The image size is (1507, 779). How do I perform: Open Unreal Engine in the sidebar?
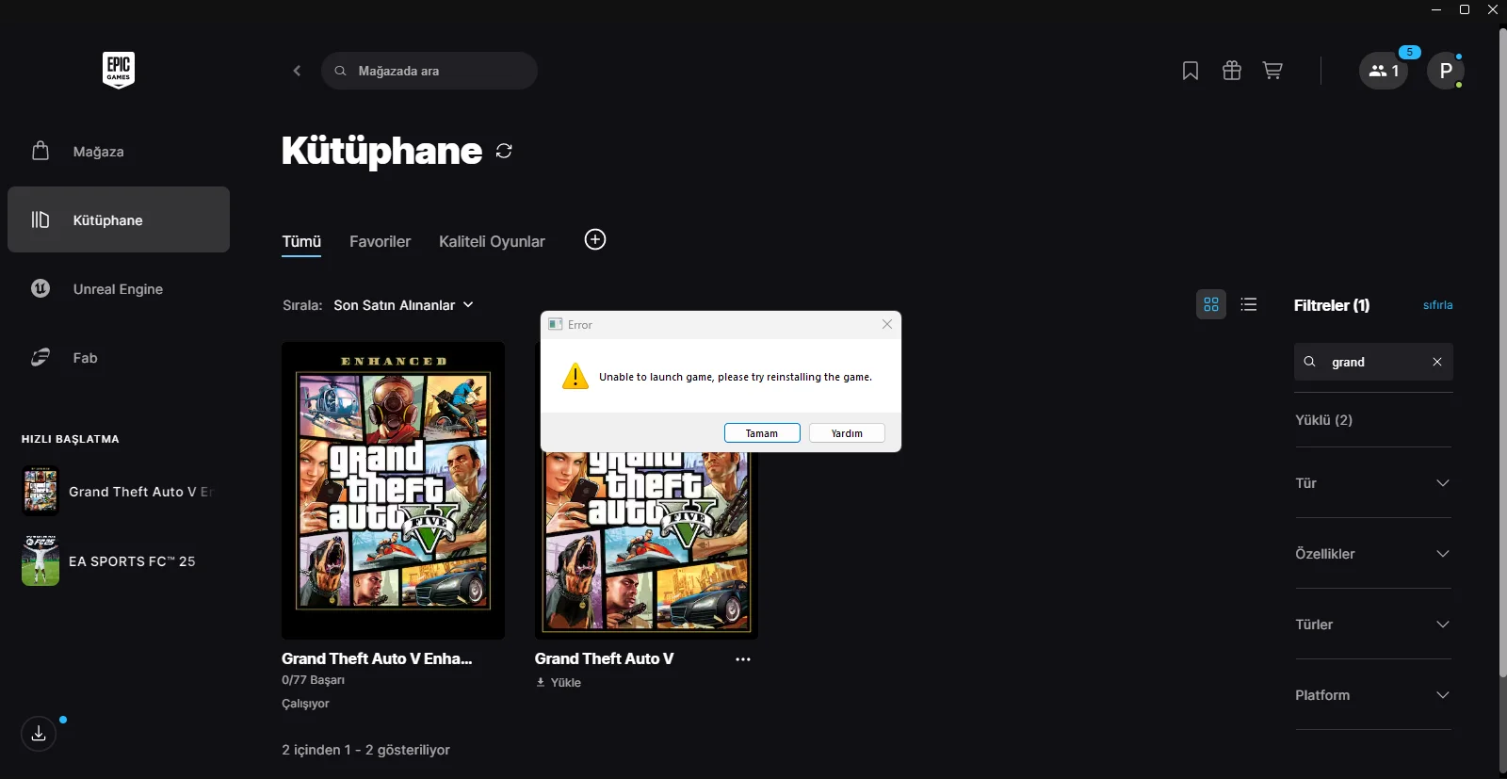(x=119, y=289)
